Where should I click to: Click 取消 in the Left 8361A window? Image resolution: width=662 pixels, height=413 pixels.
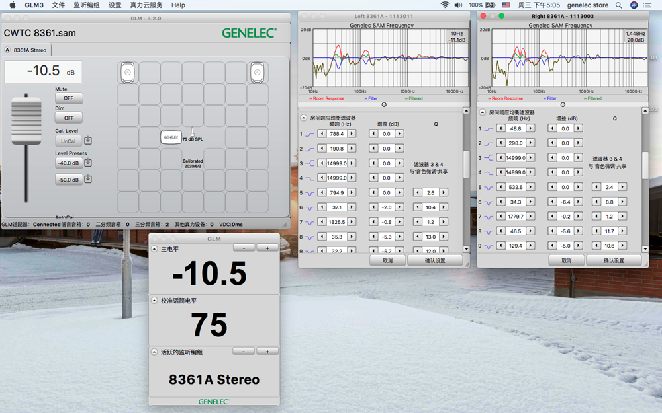(387, 260)
